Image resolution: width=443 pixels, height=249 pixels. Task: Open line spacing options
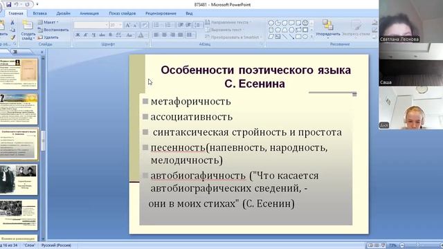click(198, 25)
